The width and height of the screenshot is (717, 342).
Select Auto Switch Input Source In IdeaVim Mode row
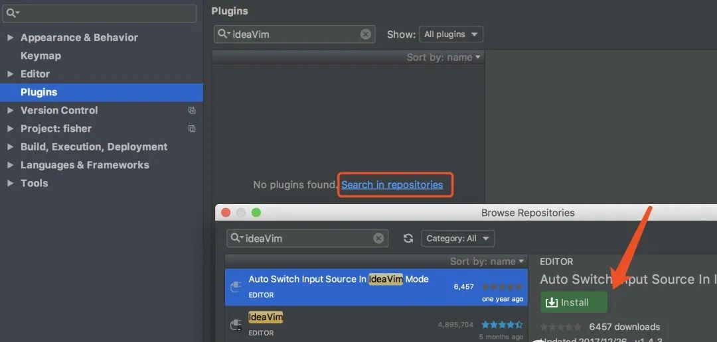[x=376, y=287]
